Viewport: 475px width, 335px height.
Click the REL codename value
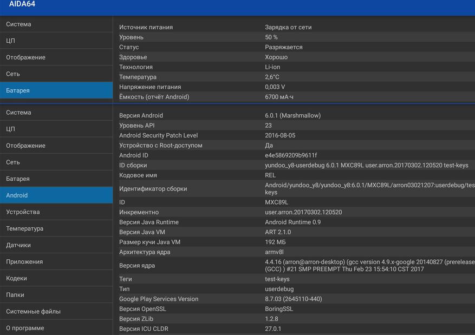pyautogui.click(x=270, y=175)
